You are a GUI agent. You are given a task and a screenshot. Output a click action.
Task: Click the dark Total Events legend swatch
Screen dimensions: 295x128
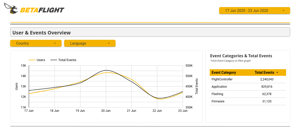tap(53, 60)
